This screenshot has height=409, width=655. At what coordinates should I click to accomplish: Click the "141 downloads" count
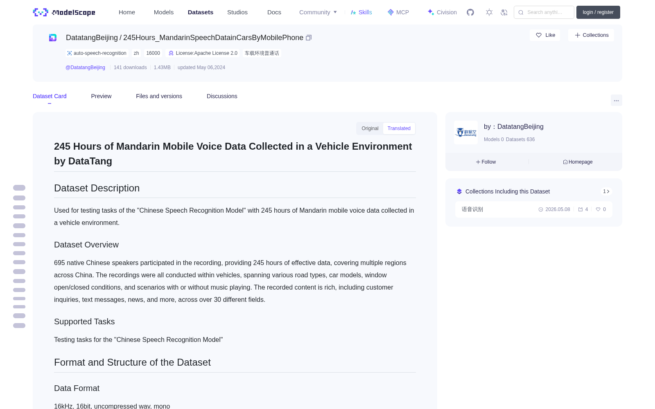pos(130,67)
